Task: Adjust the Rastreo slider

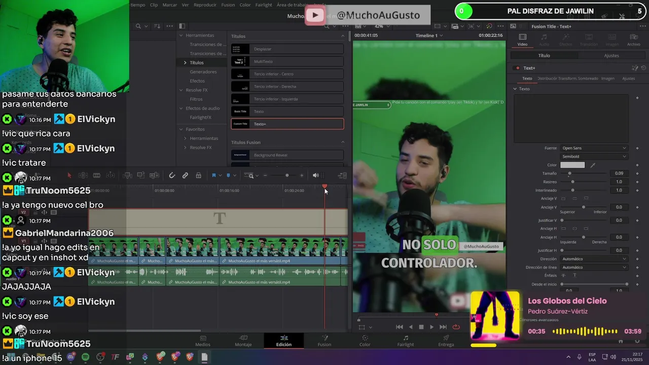Action: [x=572, y=181]
